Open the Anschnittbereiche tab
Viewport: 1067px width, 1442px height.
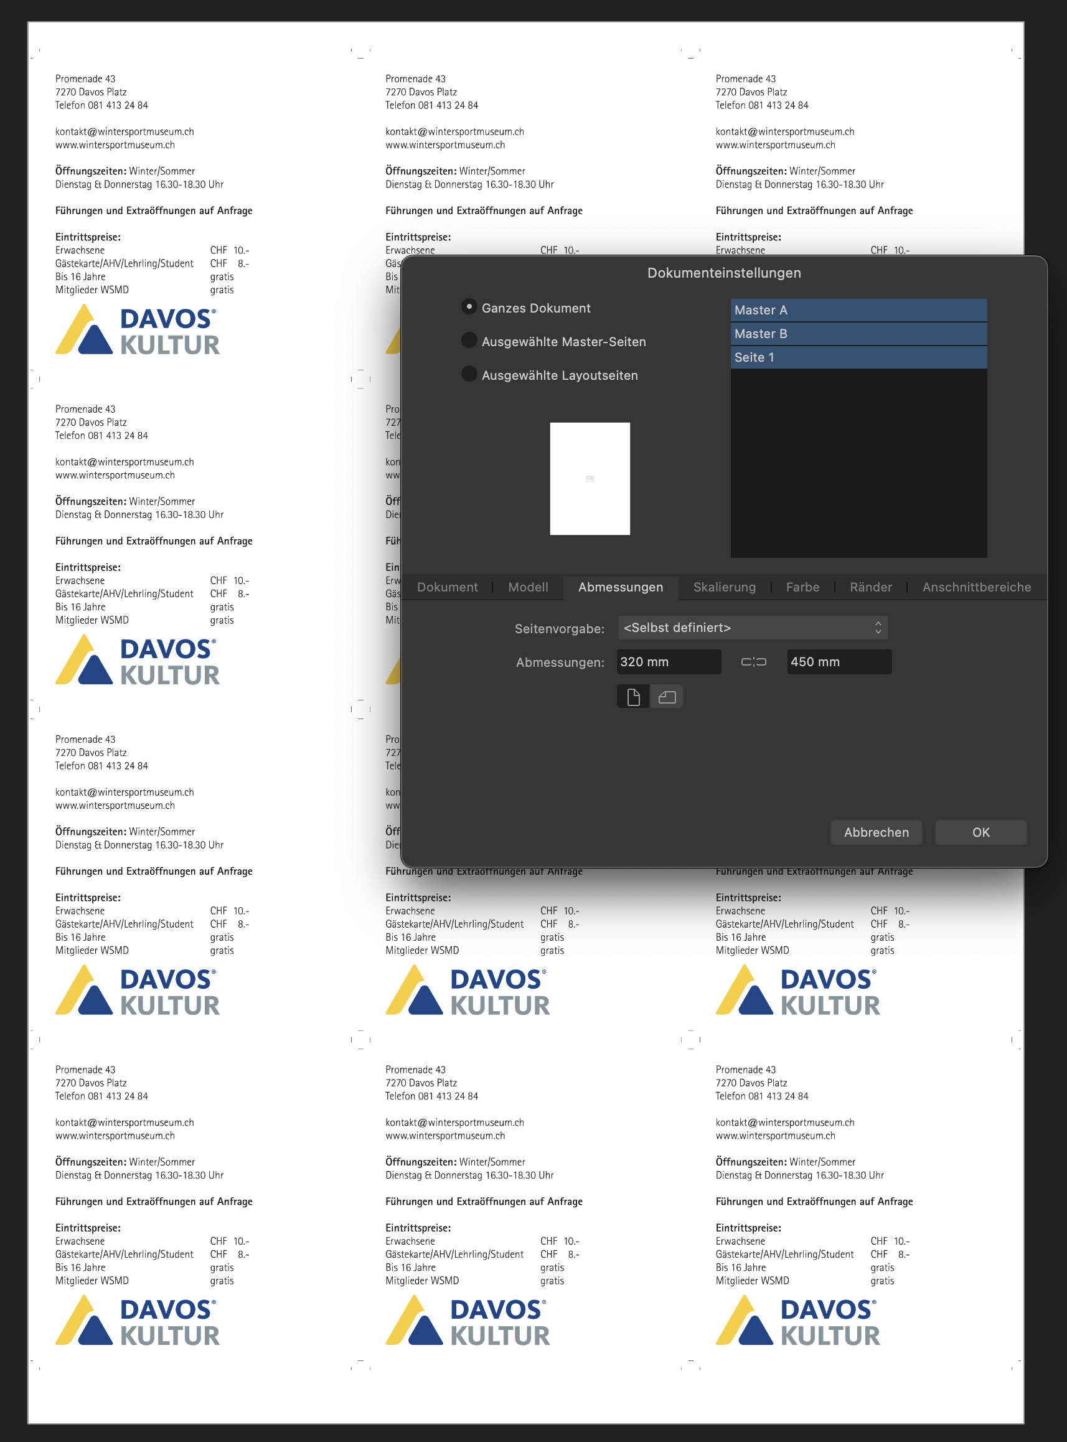click(x=977, y=587)
